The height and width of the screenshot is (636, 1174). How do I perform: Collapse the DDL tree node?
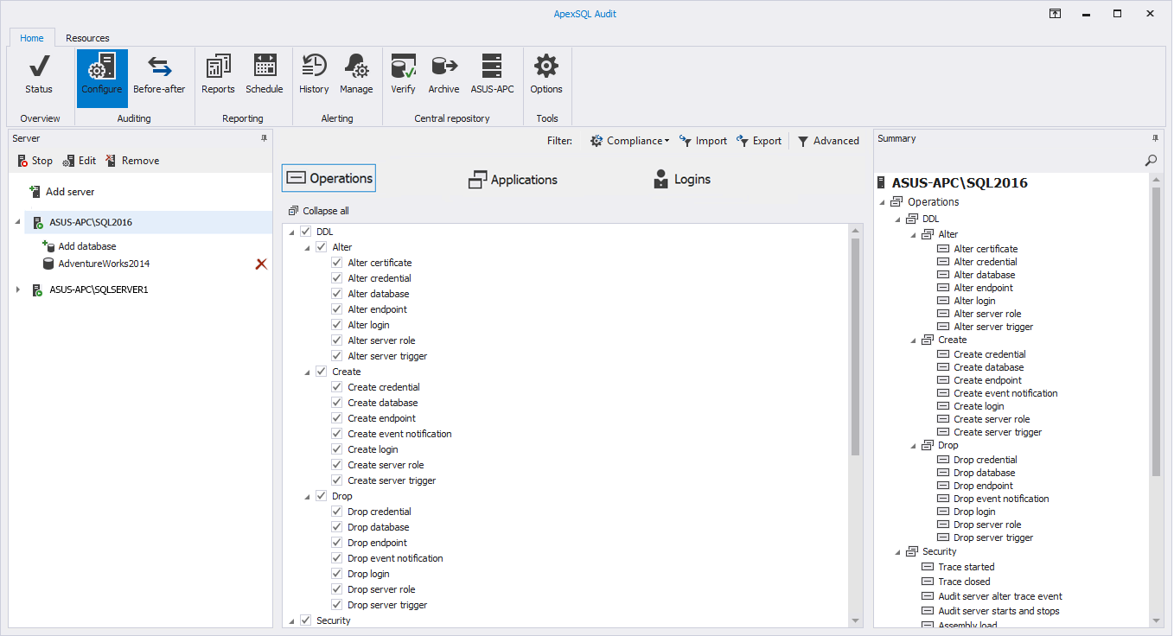[x=291, y=232]
